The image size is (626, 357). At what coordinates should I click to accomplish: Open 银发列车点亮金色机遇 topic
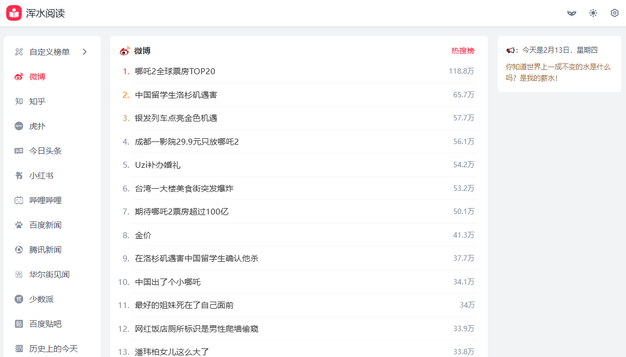coord(176,118)
